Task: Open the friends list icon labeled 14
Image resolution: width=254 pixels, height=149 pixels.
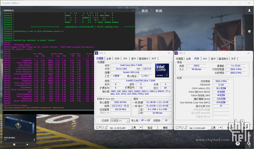Action: [x=249, y=144]
